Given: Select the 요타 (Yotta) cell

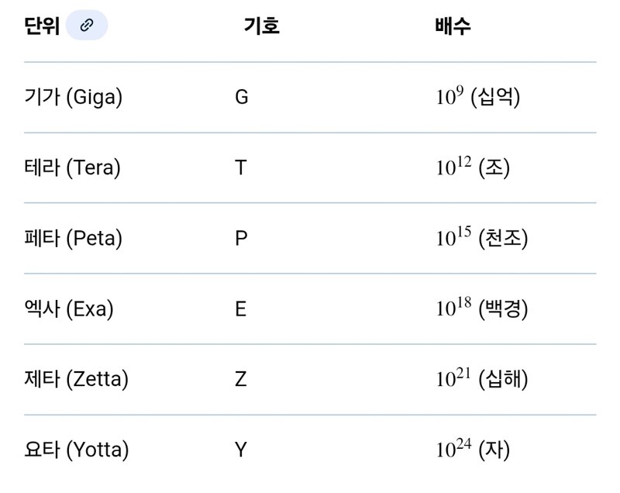Looking at the screenshot, I should coord(77,450).
